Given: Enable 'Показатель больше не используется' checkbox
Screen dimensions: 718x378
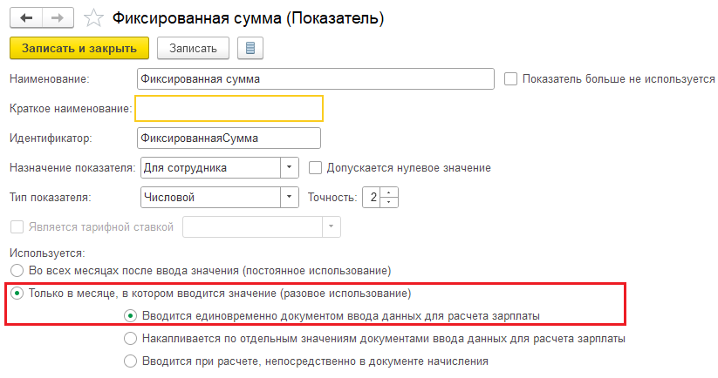Looking at the screenshot, I should (510, 78).
